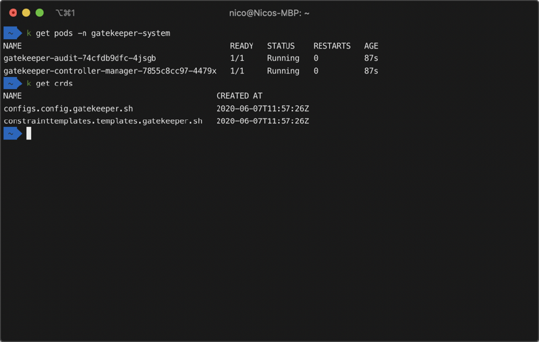
Task: Click the blue prompt badge on the empty line
Action: (x=12, y=134)
